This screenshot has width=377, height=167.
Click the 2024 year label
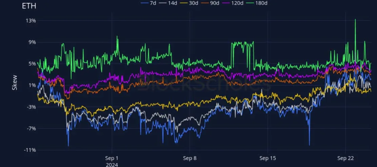click(112, 165)
